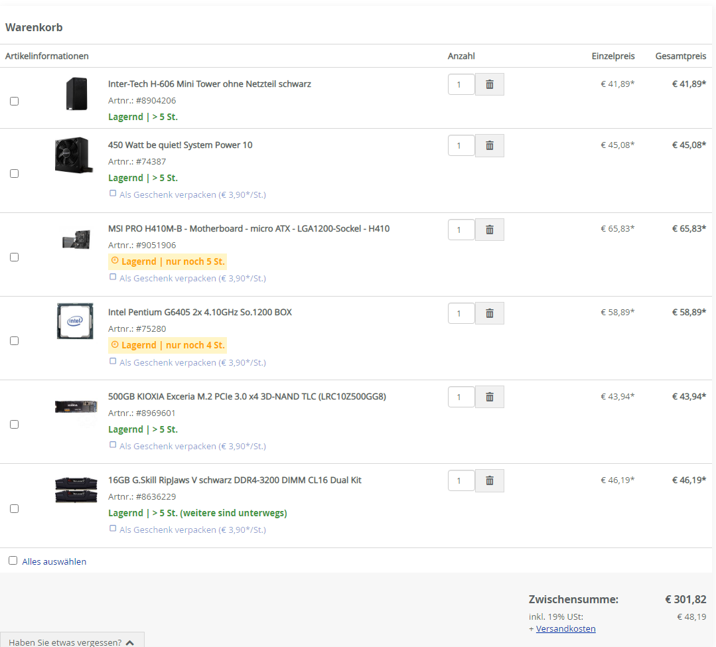Click article number #75280
The width and height of the screenshot is (716, 647).
pyautogui.click(x=151, y=328)
